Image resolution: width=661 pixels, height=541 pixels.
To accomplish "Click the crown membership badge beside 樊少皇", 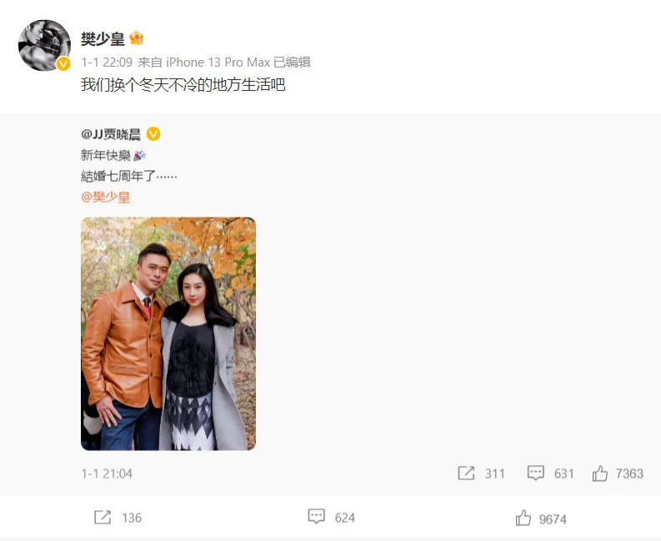I will click(137, 38).
